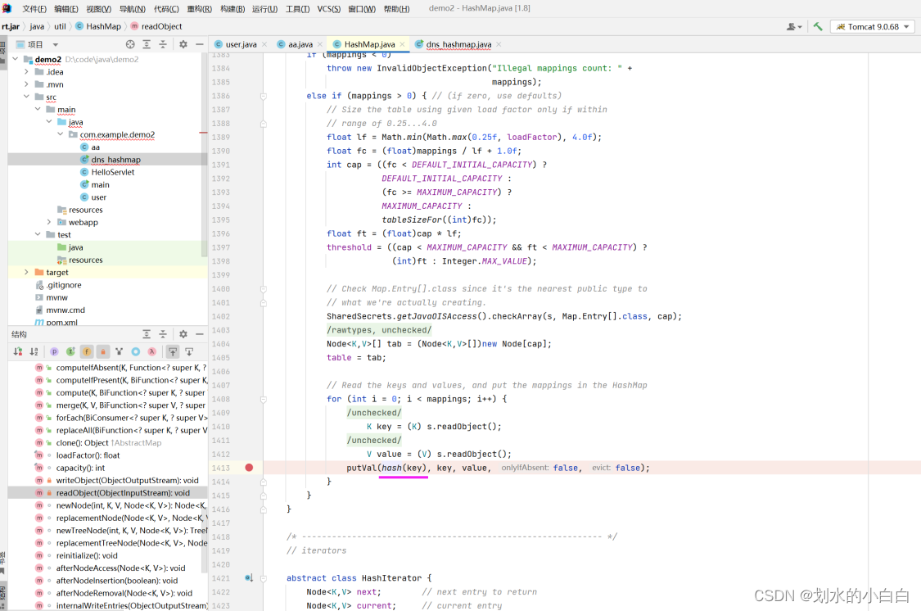The width and height of the screenshot is (921, 611).
Task: Toggle show inherited (green I) filter
Action: tap(70, 351)
